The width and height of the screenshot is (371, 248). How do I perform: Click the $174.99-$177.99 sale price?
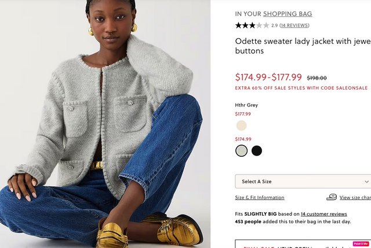pos(268,77)
